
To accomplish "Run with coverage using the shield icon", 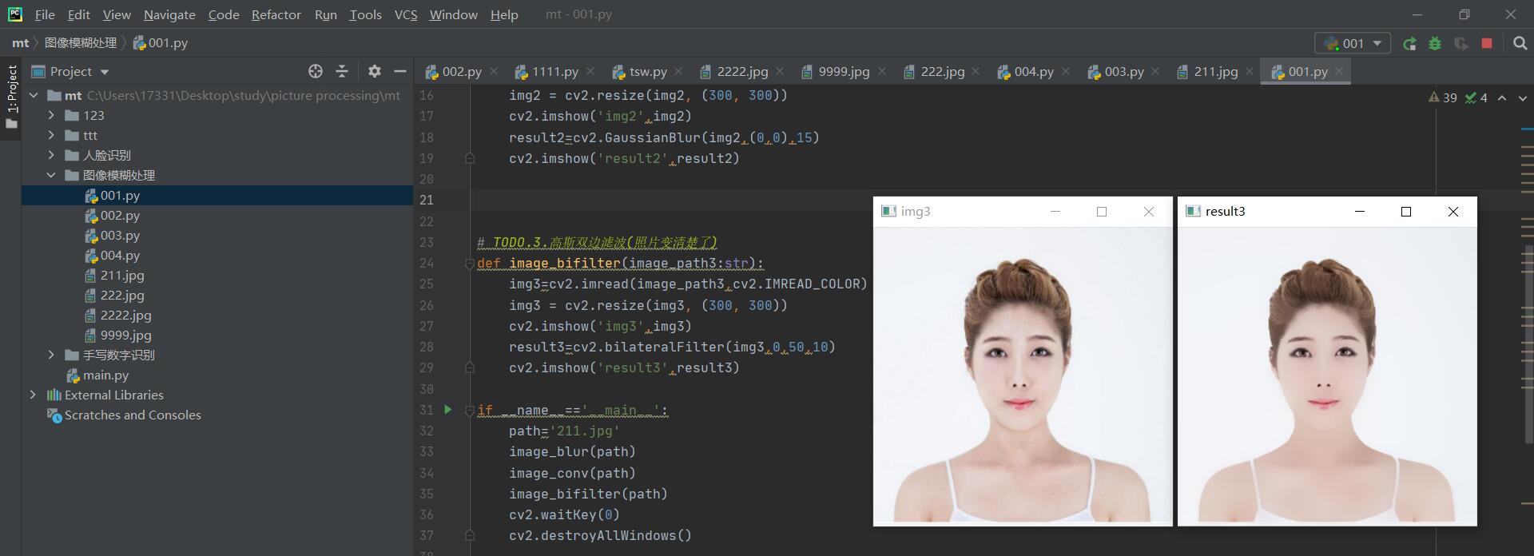I will [x=1461, y=44].
